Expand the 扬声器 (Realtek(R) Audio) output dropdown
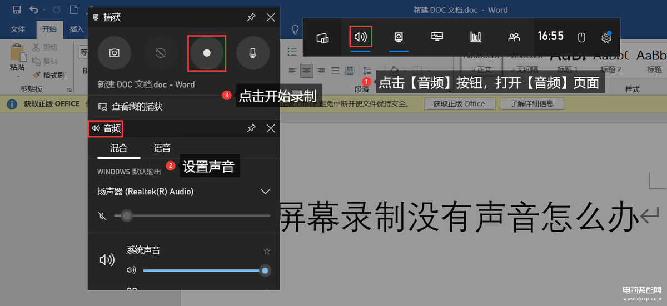Viewport: 667px width, 306px height. point(265,192)
